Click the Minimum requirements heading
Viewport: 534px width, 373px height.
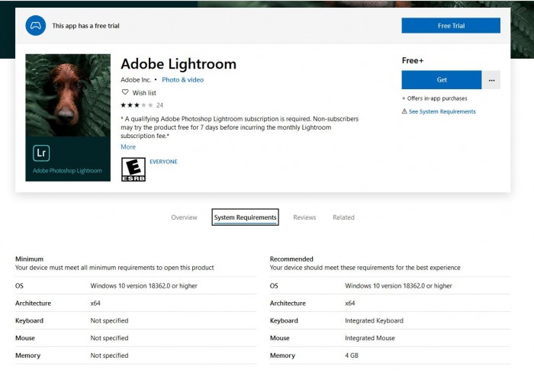point(29,259)
